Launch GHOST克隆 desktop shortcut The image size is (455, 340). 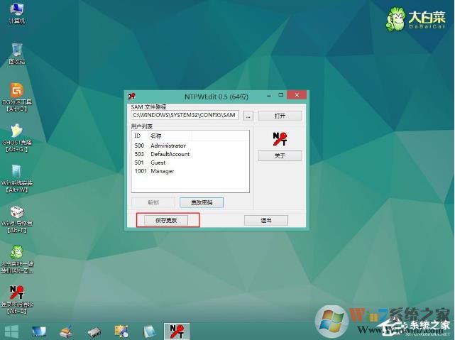16,138
